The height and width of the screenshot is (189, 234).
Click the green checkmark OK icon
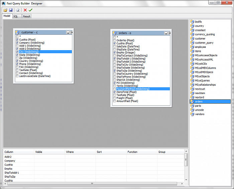pos(30,10)
